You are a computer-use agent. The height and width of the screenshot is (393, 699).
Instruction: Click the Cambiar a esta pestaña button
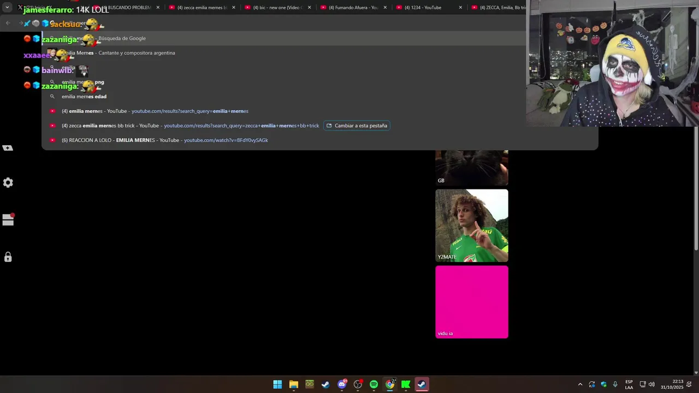357,126
